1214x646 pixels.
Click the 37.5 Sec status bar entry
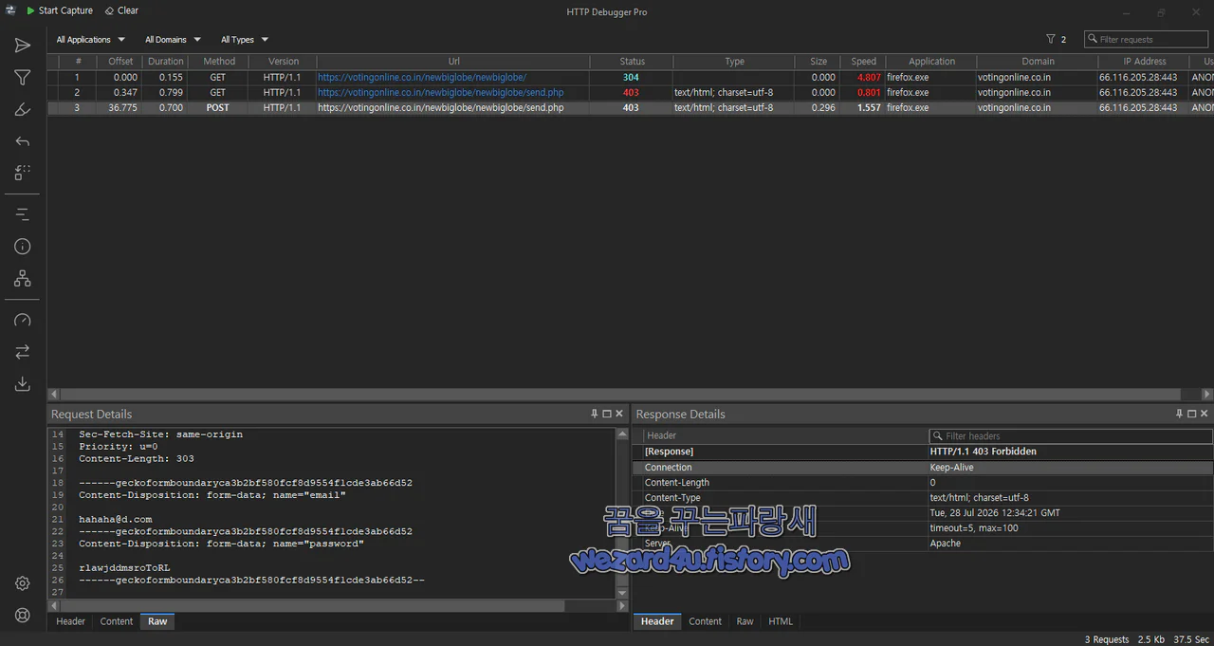pyautogui.click(x=1190, y=639)
